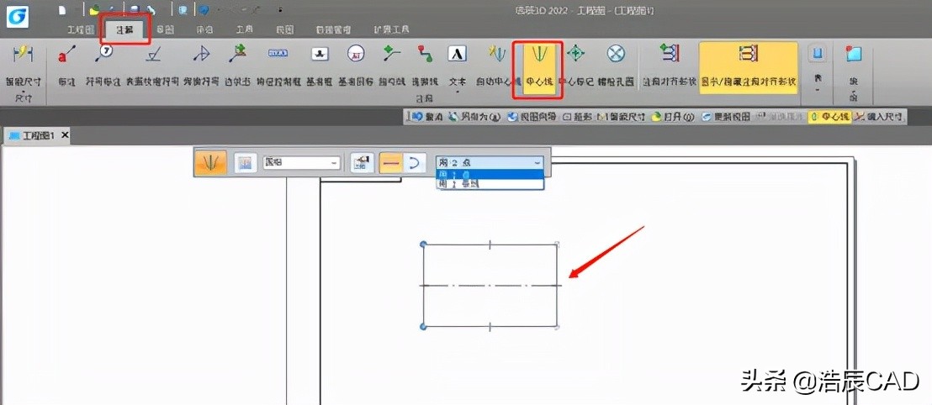Select the Connector tool with red-green ends
The height and width of the screenshot is (405, 932).
[x=425, y=66]
